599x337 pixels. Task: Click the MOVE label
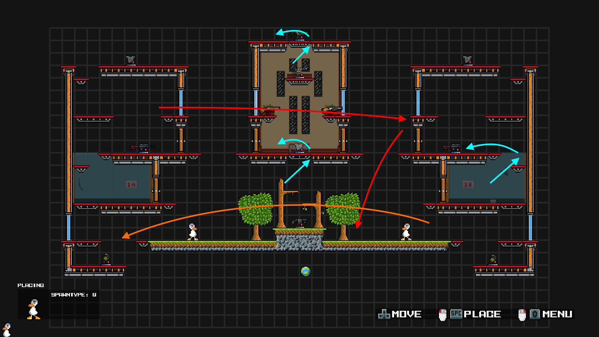pos(407,314)
